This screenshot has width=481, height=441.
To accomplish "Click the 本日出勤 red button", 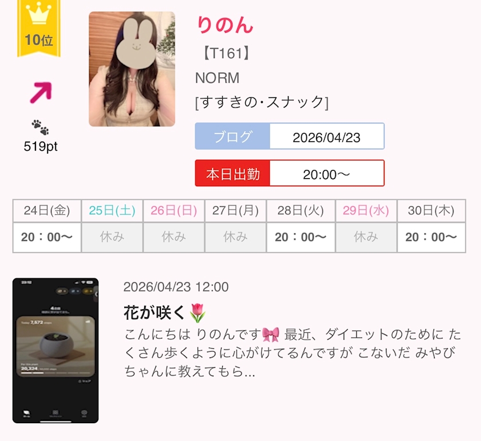I will point(232,173).
